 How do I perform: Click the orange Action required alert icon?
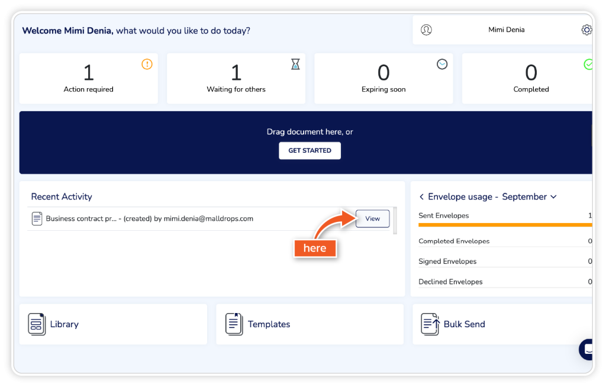coord(147,64)
